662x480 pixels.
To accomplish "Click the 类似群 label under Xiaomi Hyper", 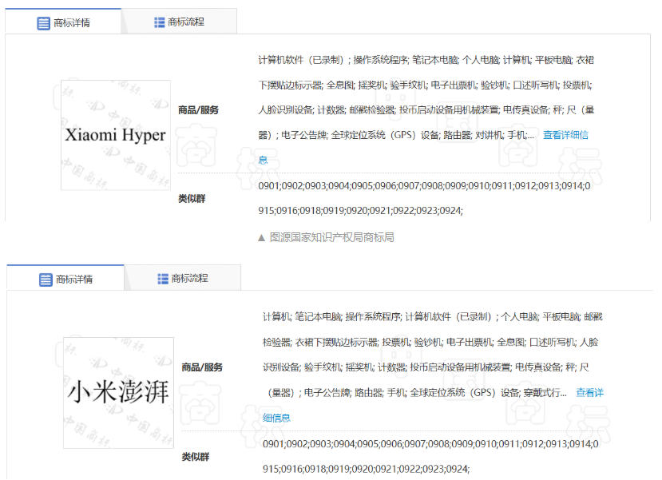I will 192,199.
